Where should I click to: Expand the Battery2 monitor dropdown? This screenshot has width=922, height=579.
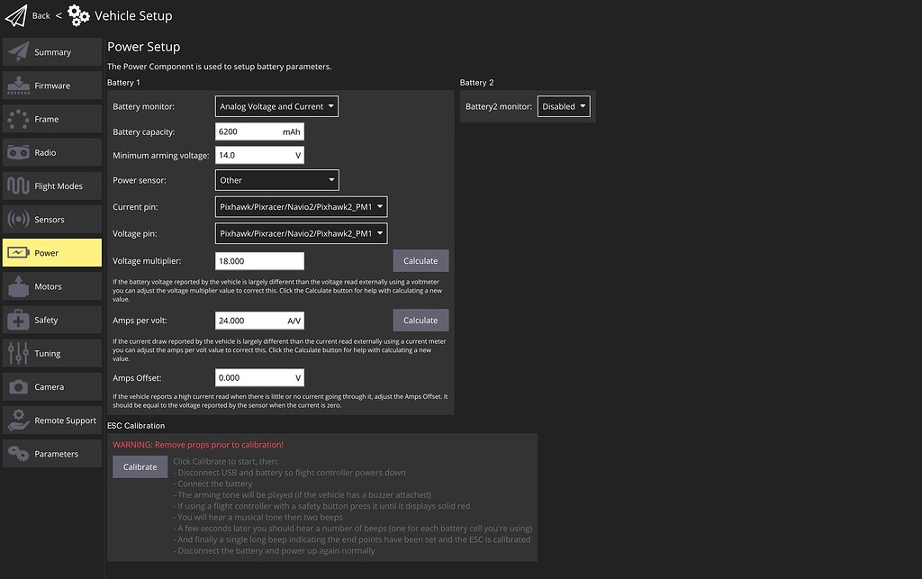[564, 106]
